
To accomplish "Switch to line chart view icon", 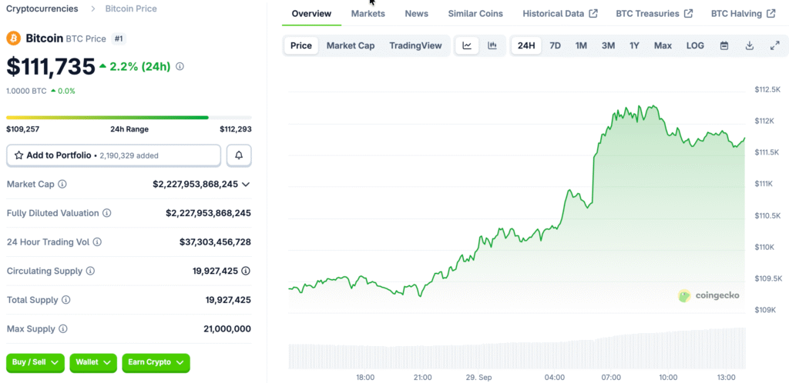I will [467, 45].
